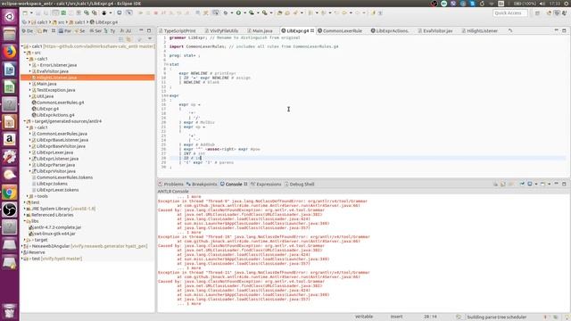Open the Amazon launcher in the dock
This screenshot has height=321, width=571.
tap(10, 139)
